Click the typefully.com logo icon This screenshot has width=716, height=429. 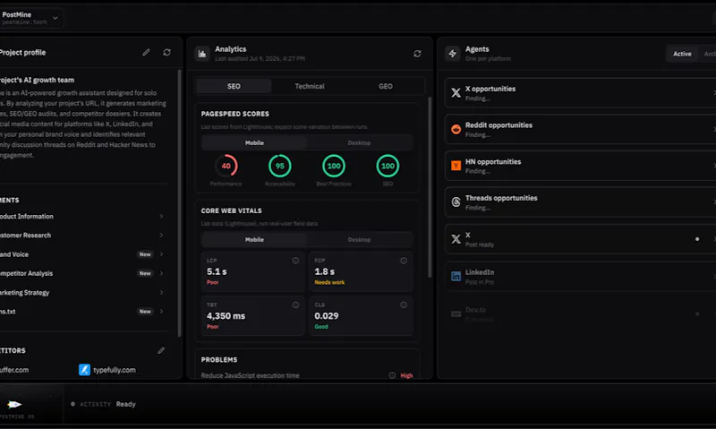[x=84, y=370]
